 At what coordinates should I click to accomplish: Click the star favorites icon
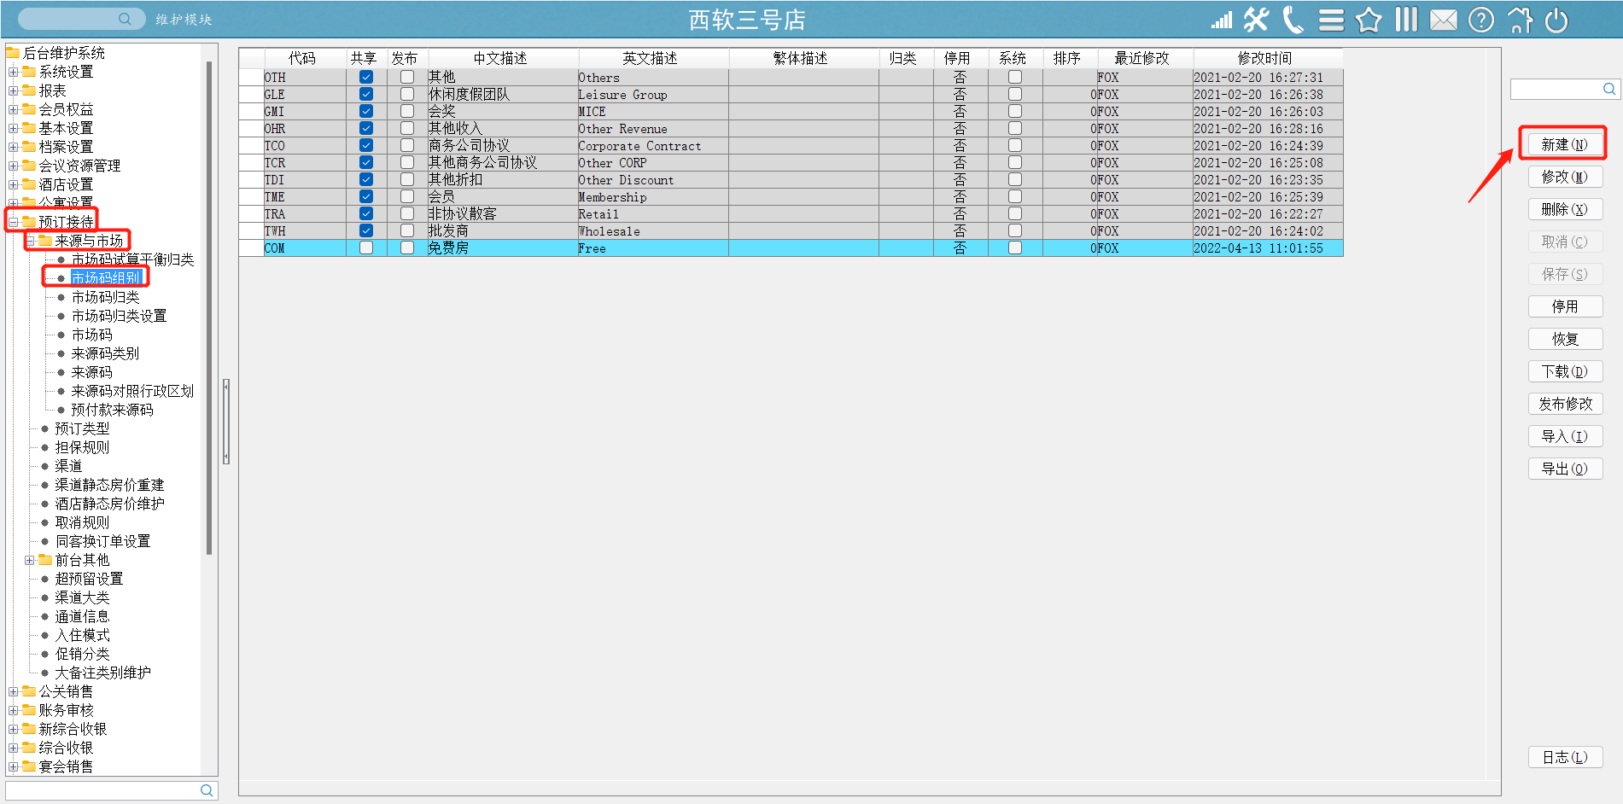tap(1369, 20)
